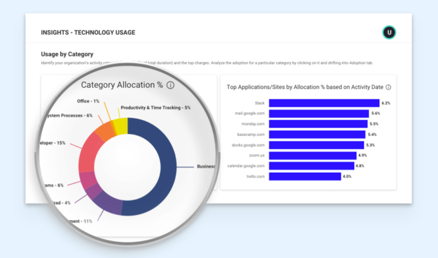This screenshot has height=258, width=438.
Task: Select the pink 6% donut segment
Action: (88, 180)
